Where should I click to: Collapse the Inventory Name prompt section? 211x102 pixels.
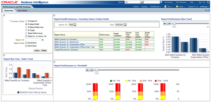[4, 15]
